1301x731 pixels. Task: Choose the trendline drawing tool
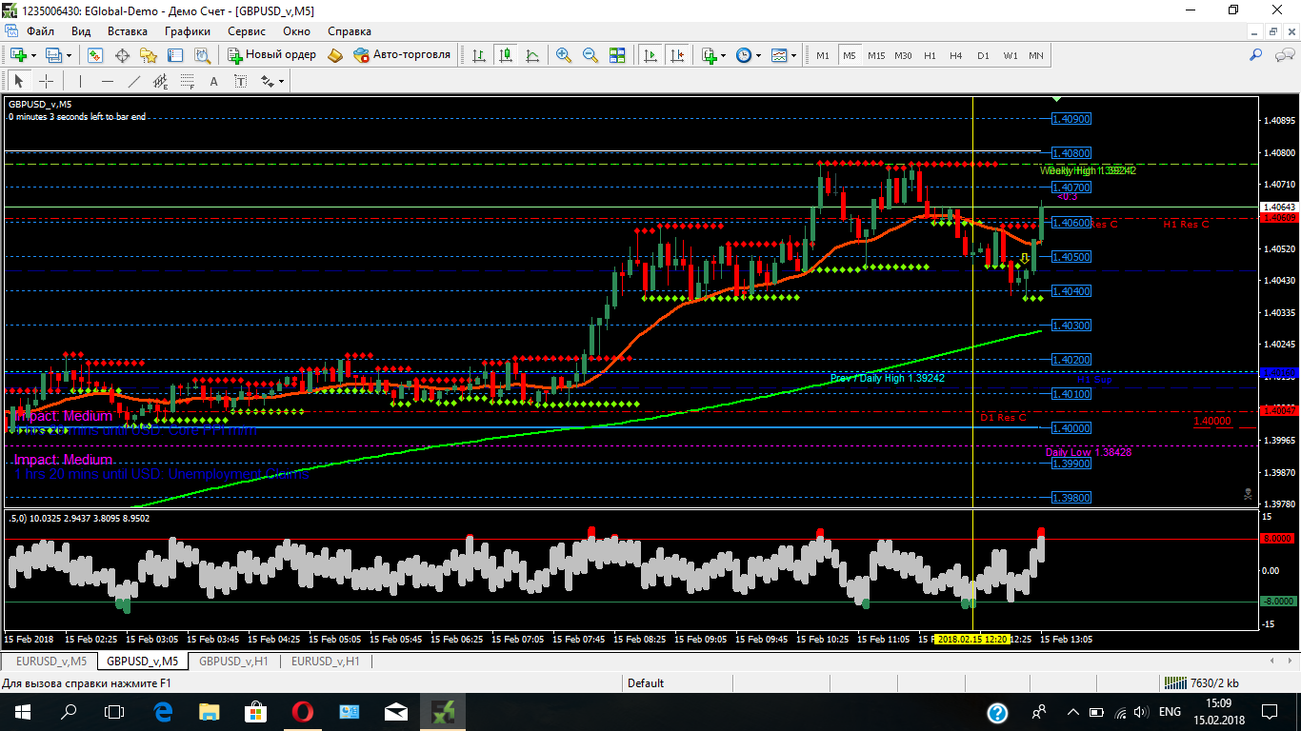coord(134,81)
